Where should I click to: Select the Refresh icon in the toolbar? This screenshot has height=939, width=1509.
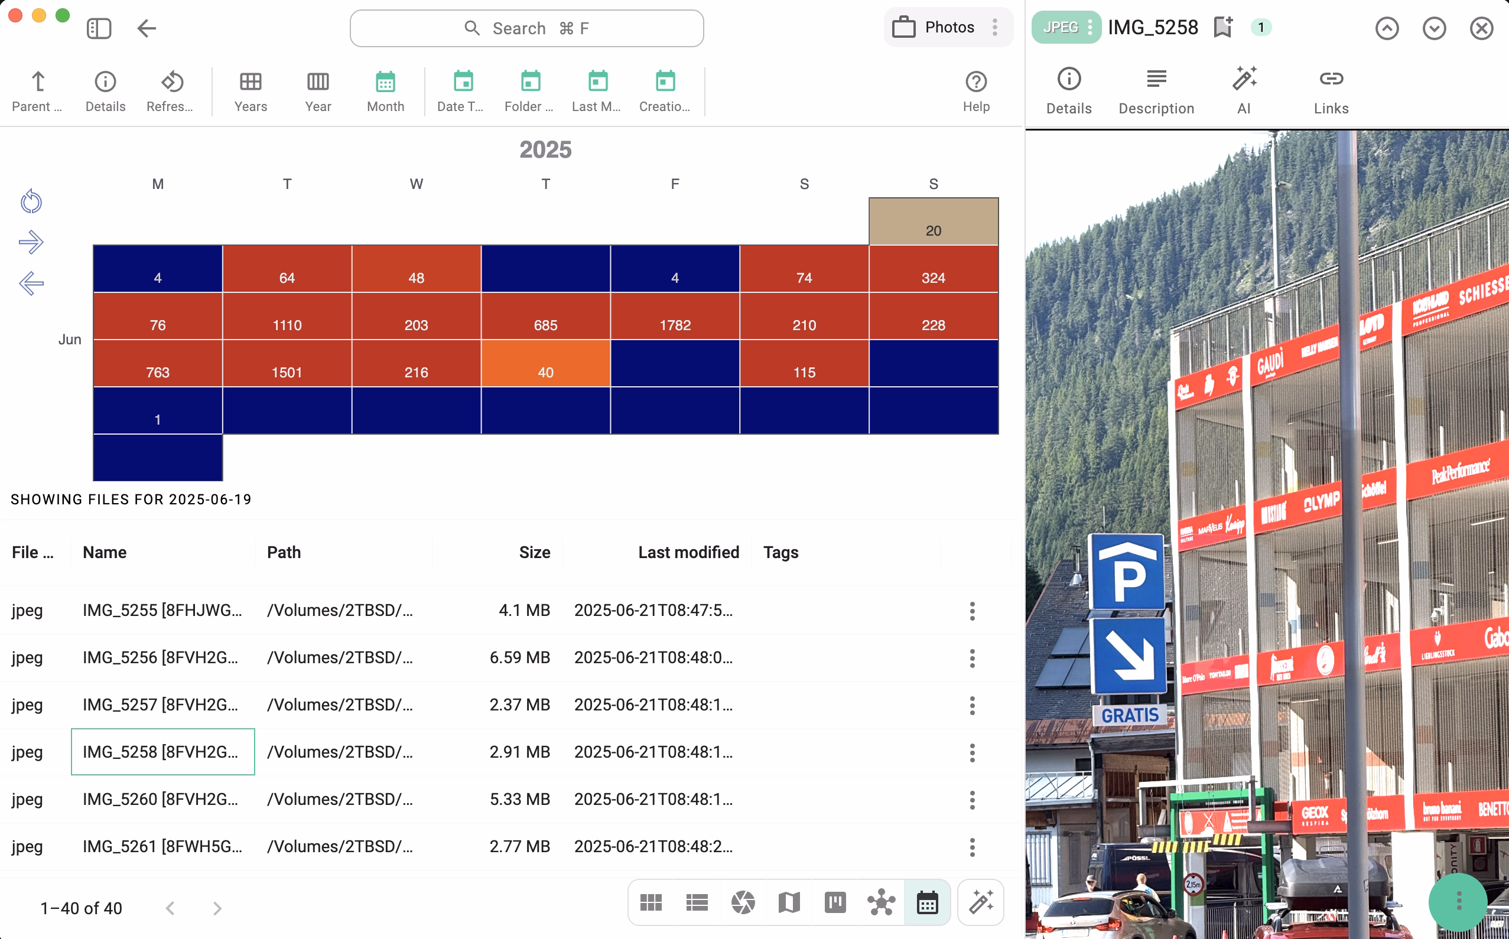(x=171, y=90)
